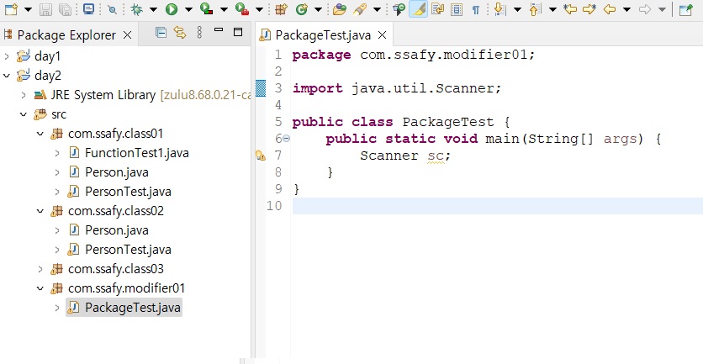Toggle Pin Editor icon
Image resolution: width=703 pixels, height=364 pixels.
[x=686, y=9]
